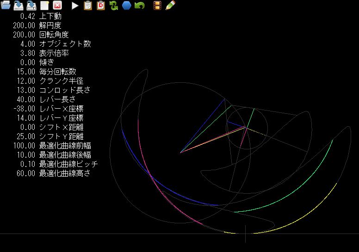This screenshot has height=252, width=359.
Task: Select the シフトX距離 value 0.00
Action: tap(28, 127)
